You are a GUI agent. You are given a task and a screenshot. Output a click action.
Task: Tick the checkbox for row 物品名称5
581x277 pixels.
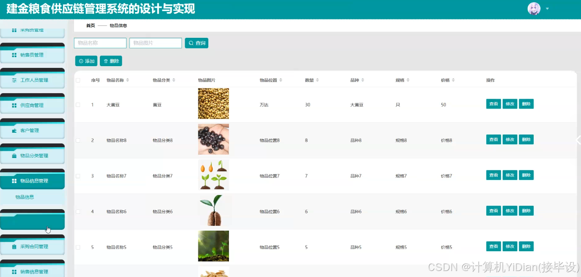click(x=78, y=247)
